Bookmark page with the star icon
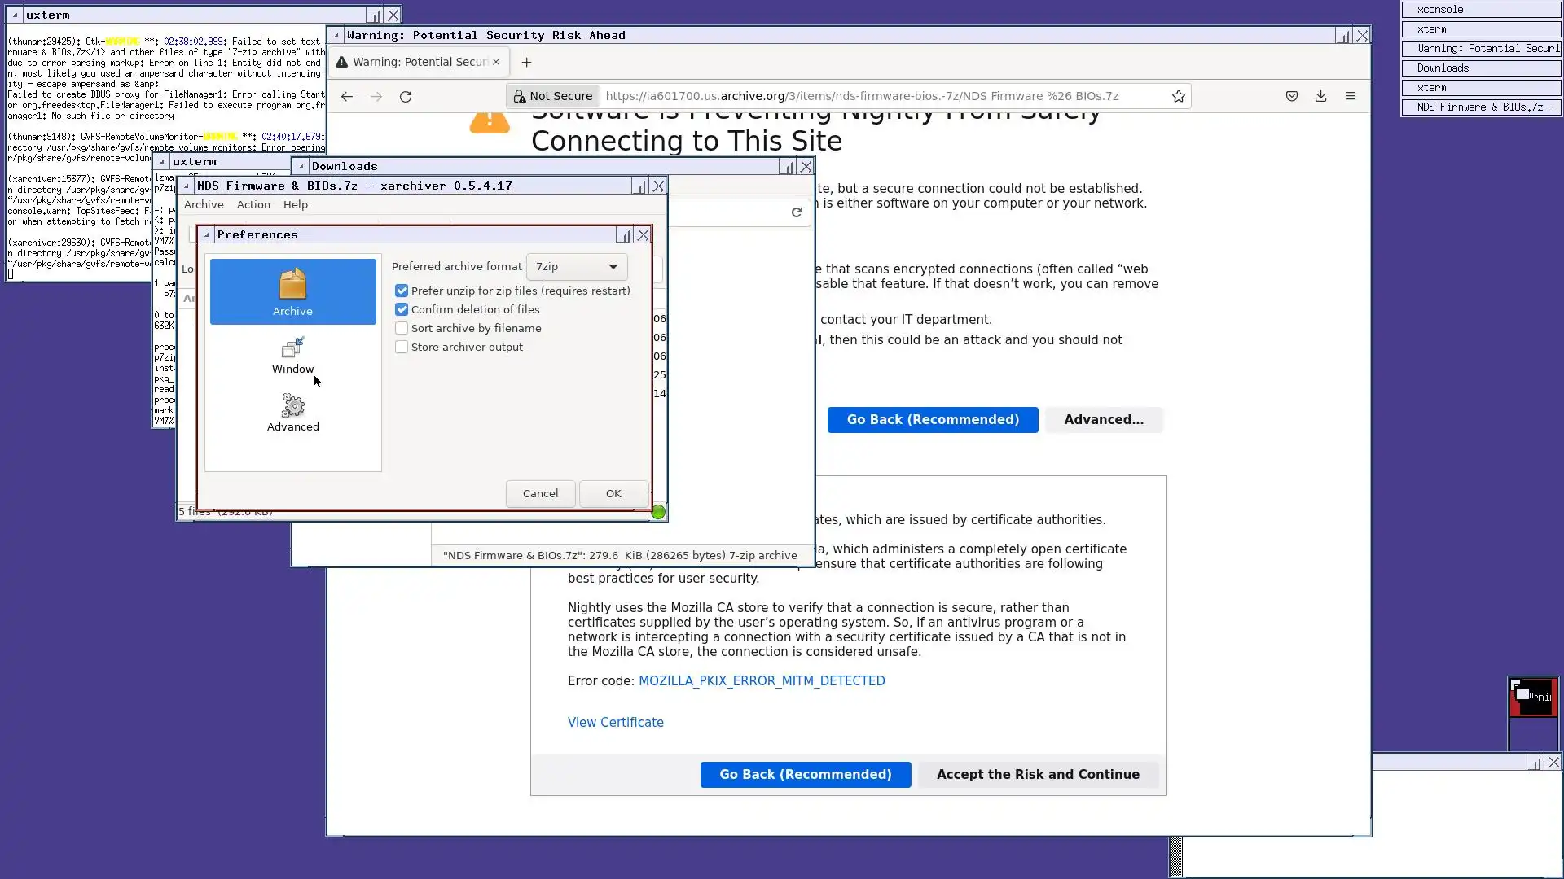Screen dimensions: 1564x879 coord(1178,96)
